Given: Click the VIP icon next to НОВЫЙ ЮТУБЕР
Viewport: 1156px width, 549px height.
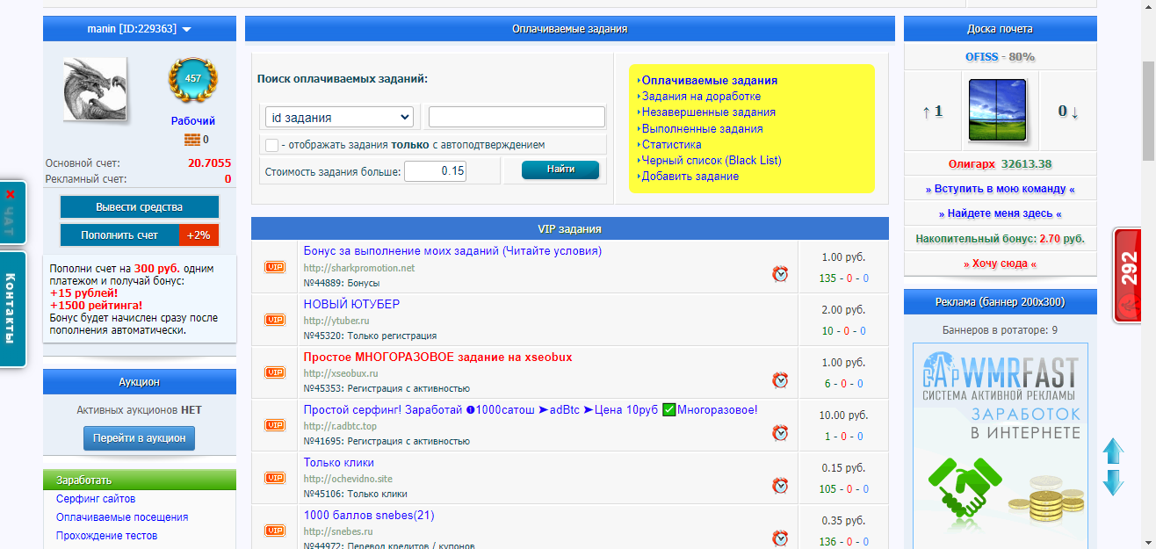Looking at the screenshot, I should 275,320.
